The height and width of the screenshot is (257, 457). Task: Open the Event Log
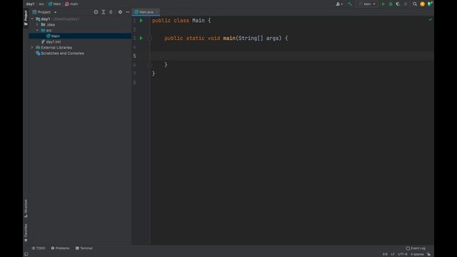pos(416,248)
